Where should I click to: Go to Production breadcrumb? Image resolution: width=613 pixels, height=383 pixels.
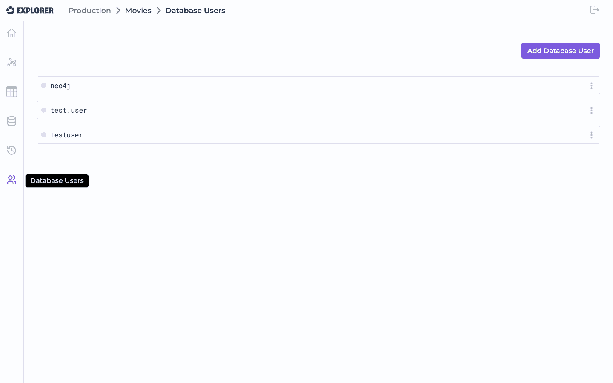(90, 11)
